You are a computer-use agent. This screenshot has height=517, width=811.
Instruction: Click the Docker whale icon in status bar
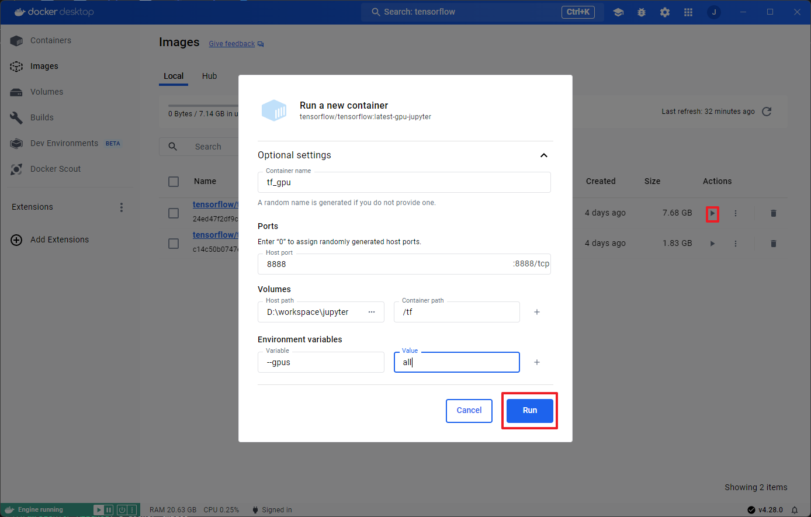[x=10, y=510]
